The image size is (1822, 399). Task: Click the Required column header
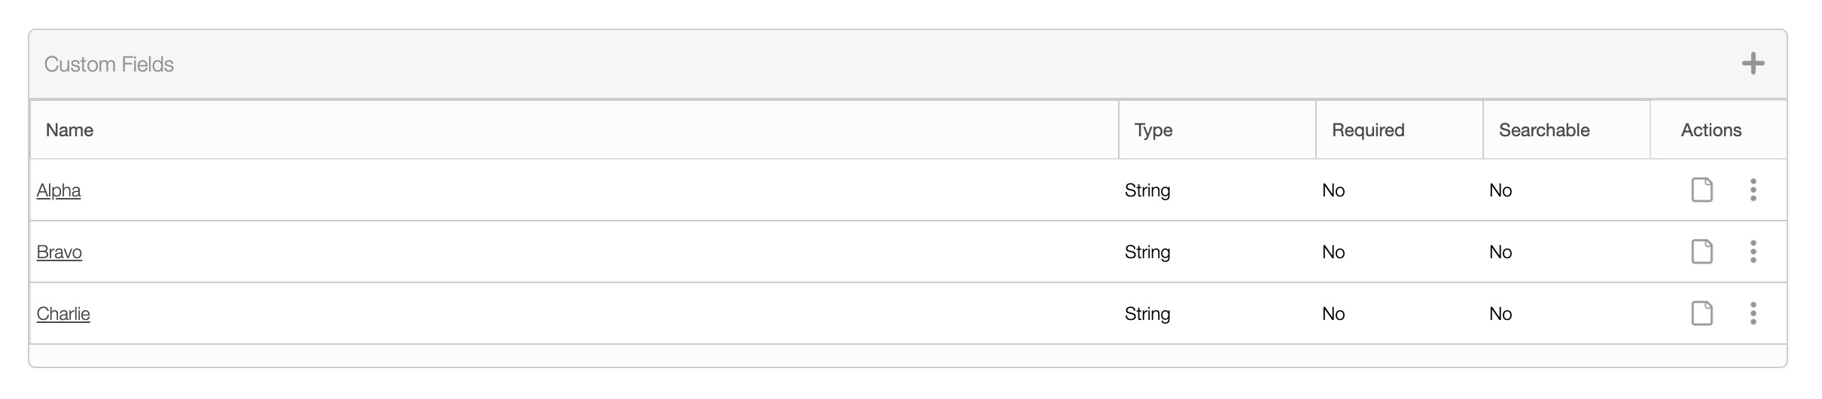[1368, 130]
